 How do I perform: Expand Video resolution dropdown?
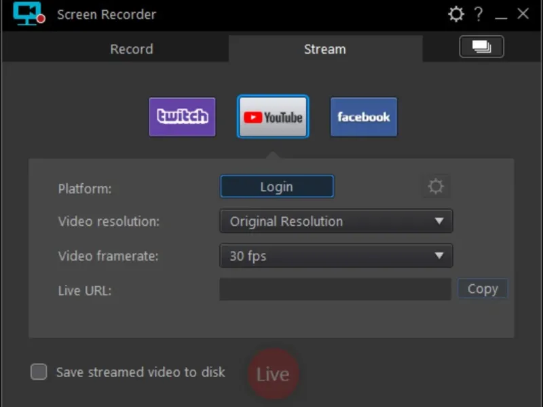336,221
